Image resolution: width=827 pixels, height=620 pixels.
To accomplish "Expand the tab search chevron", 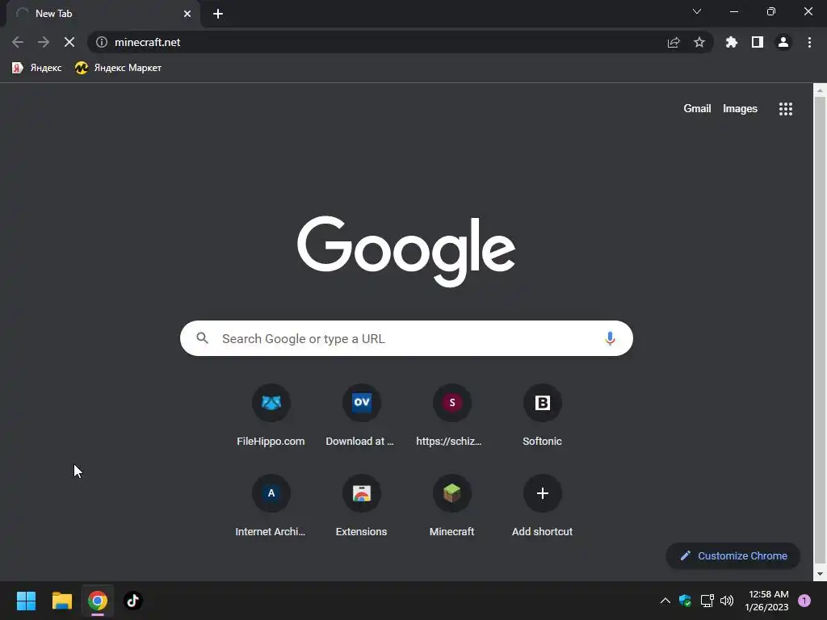I will [697, 11].
